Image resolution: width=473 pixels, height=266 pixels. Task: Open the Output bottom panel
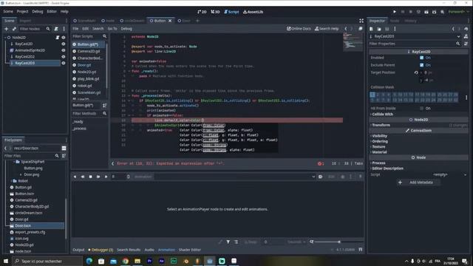pyautogui.click(x=78, y=250)
